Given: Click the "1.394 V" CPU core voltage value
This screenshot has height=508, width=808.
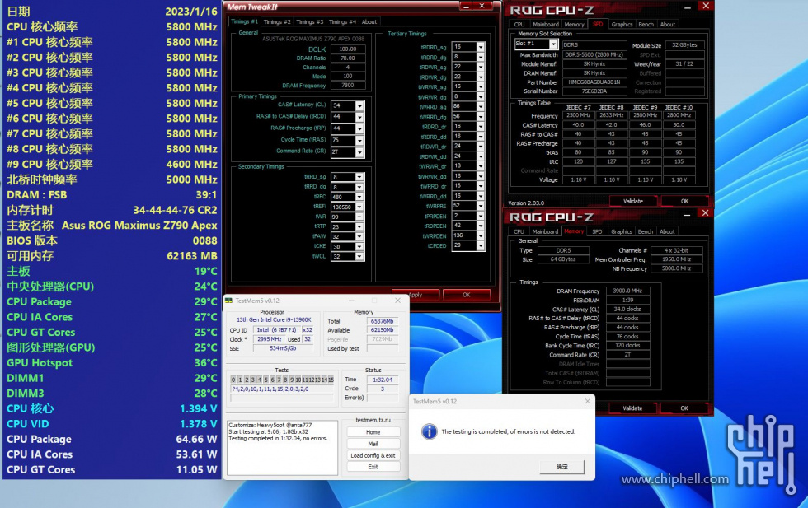Looking at the screenshot, I should click(x=199, y=408).
